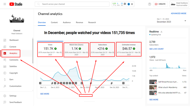The image size is (190, 107).
Task: Click the Head Outdoors channel logo
Action: [x=17, y=19]
